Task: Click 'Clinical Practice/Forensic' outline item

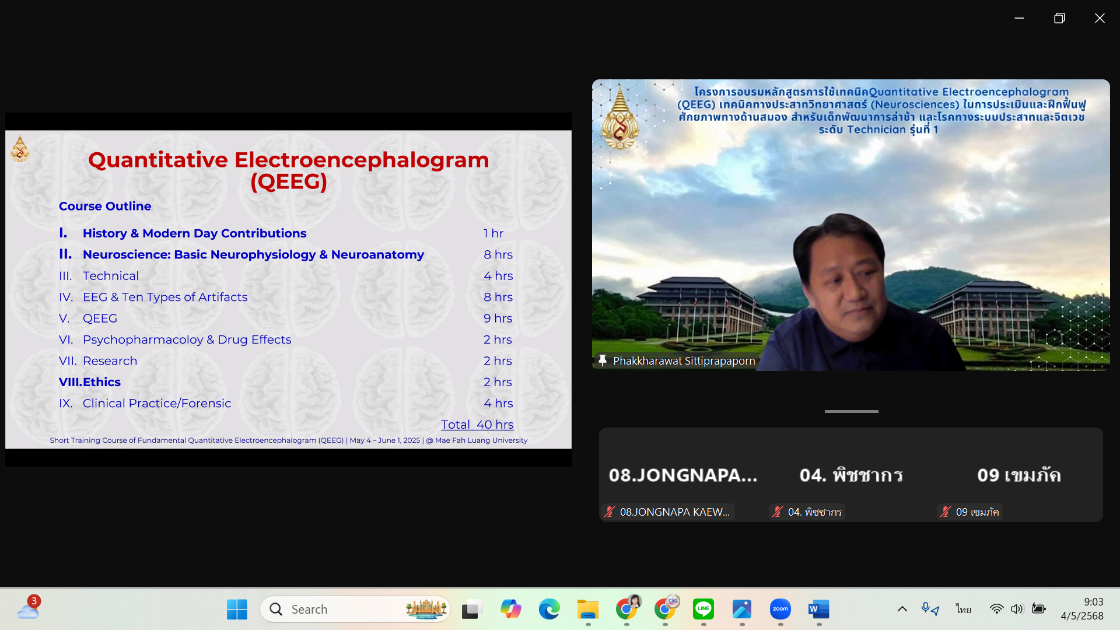Action: pyautogui.click(x=157, y=404)
